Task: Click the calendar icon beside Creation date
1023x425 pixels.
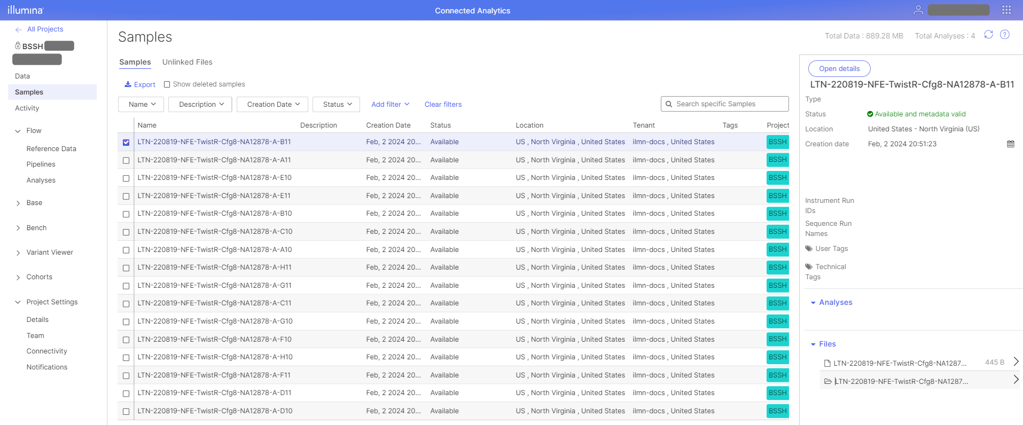Action: pos(1010,144)
